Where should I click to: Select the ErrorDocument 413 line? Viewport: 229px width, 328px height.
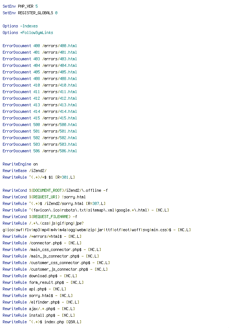click(x=40, y=105)
